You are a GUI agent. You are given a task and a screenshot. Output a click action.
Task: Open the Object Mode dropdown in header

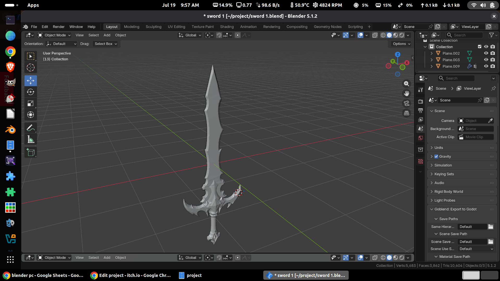(54, 35)
